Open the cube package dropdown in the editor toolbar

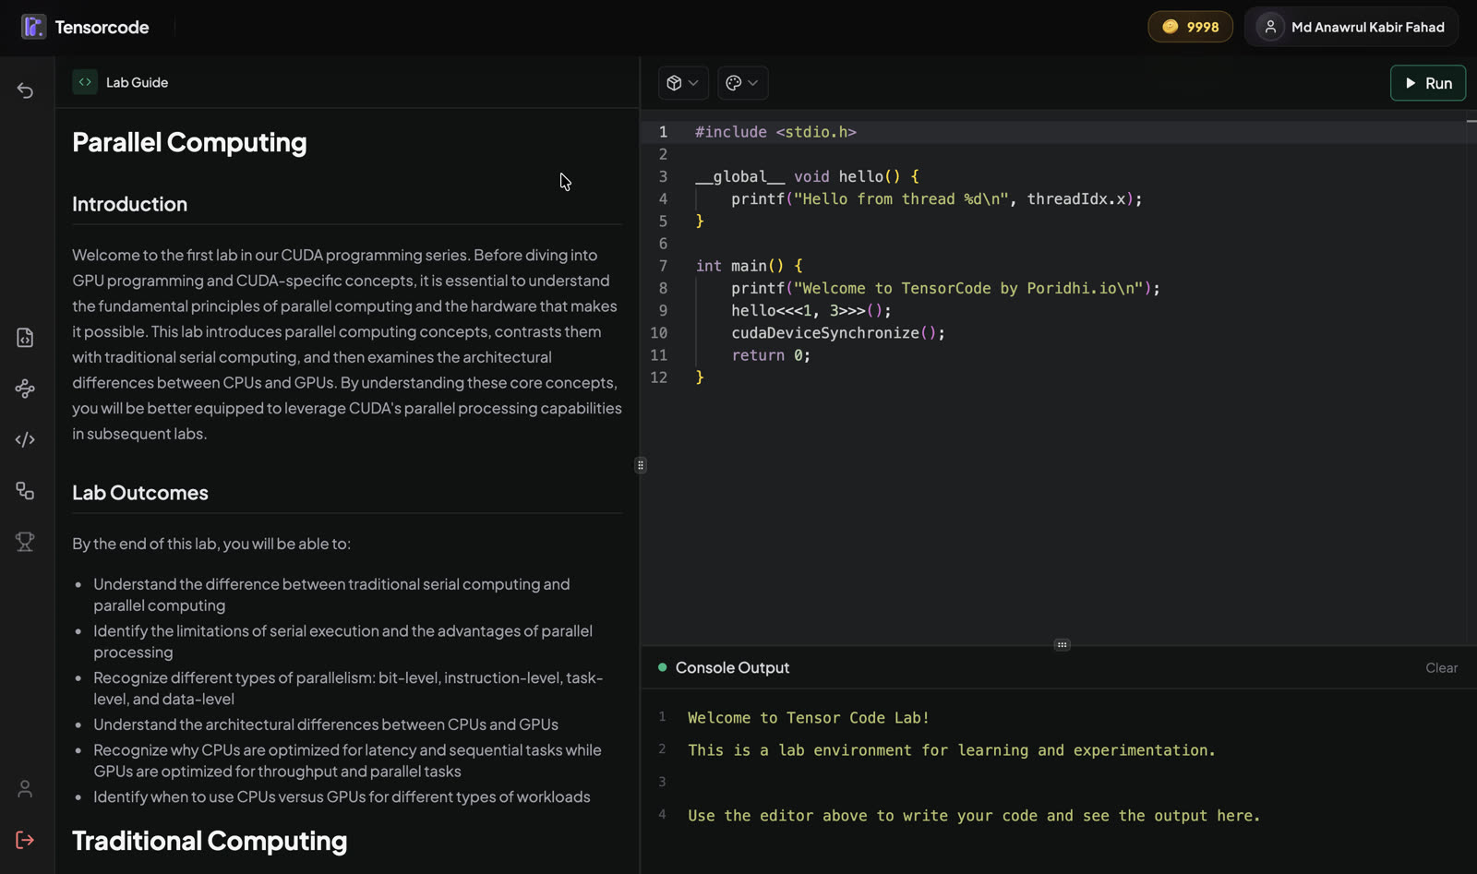(683, 83)
